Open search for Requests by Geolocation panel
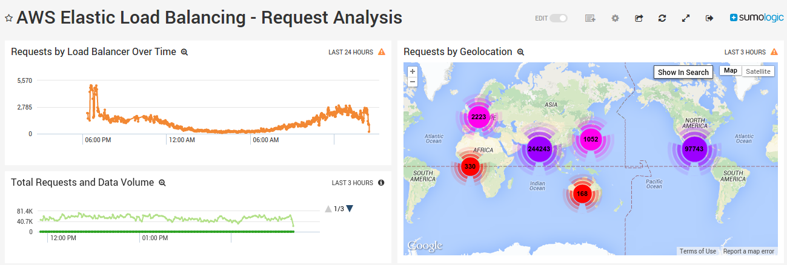Screen dimensions: 787x265 520,52
